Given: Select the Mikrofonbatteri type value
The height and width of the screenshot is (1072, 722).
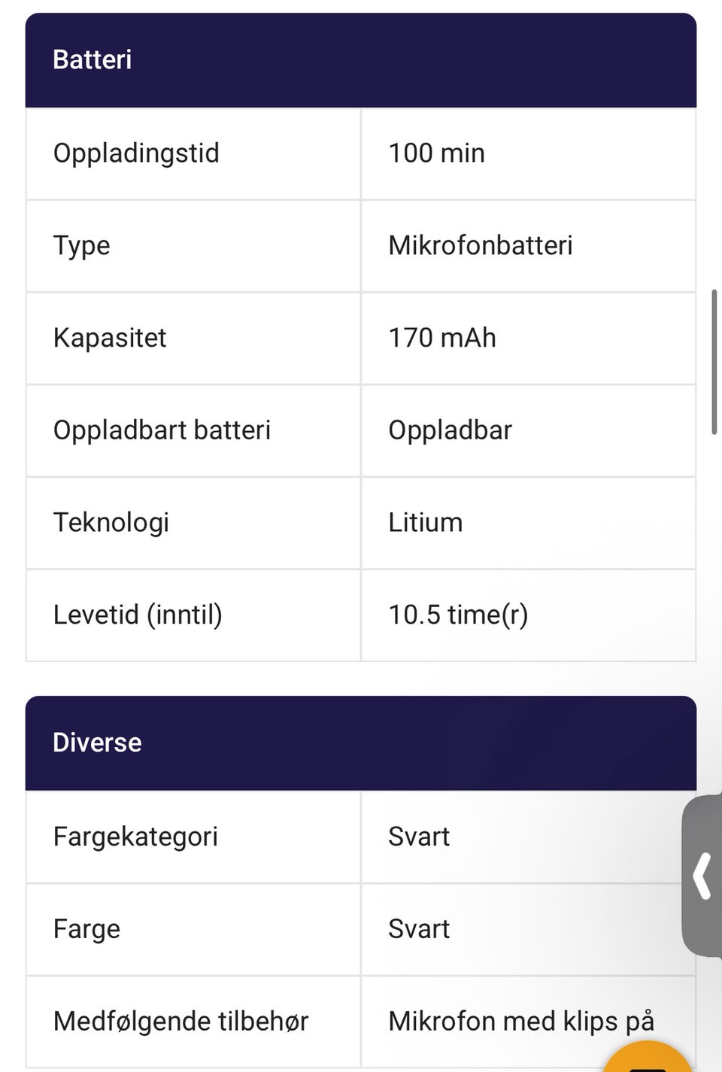Looking at the screenshot, I should tap(480, 246).
